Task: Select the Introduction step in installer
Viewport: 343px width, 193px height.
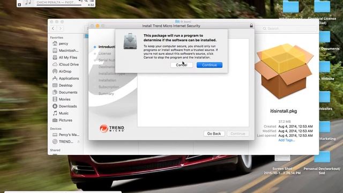Action: point(107,47)
